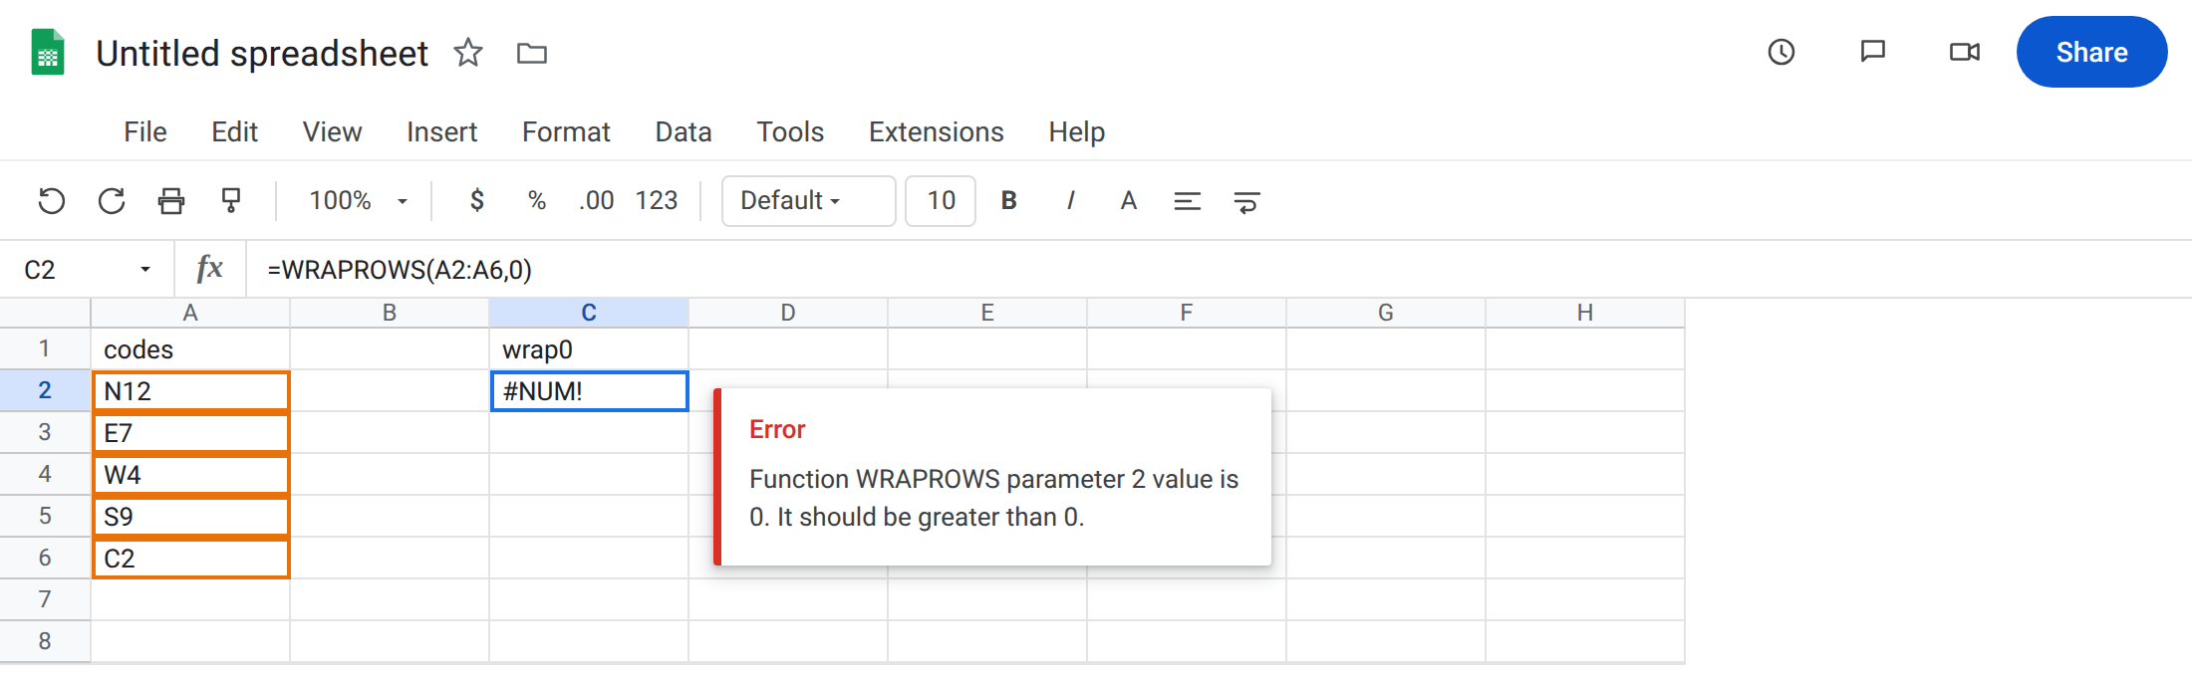Select column B header
2192x681 pixels.
390,313
